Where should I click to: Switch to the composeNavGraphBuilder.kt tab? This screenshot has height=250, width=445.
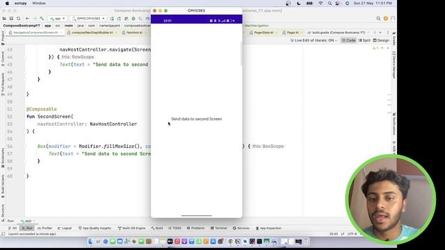pos(92,33)
